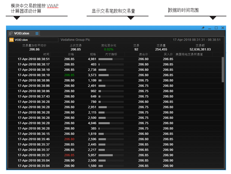Minimize the trading data window
Viewport: 231px width, 174px height.
point(209,28)
